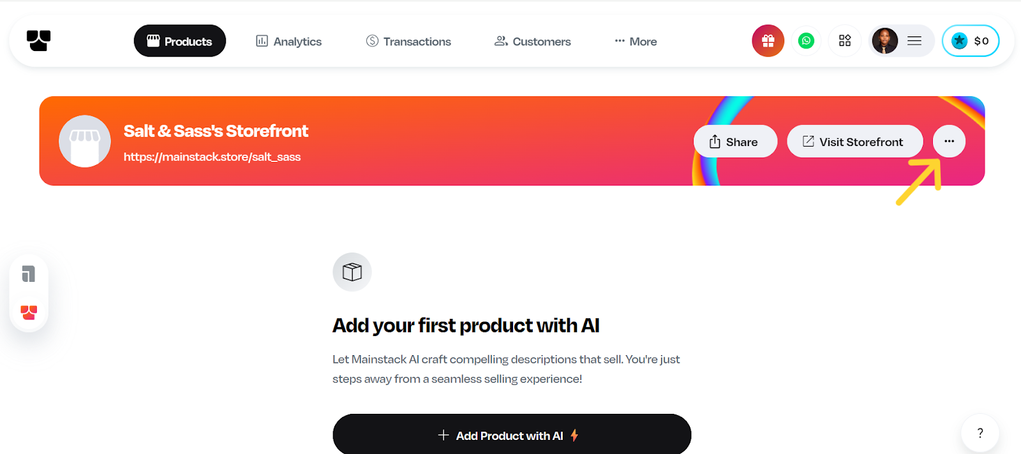
Task: Expand the ellipsis menu next to Visit Storefront
Action: click(949, 141)
